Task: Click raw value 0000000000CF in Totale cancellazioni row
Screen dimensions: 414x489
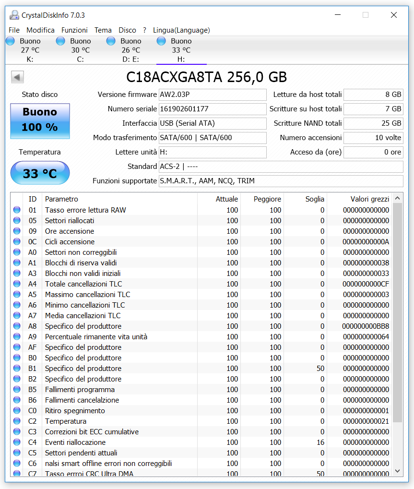Action: pyautogui.click(x=366, y=284)
